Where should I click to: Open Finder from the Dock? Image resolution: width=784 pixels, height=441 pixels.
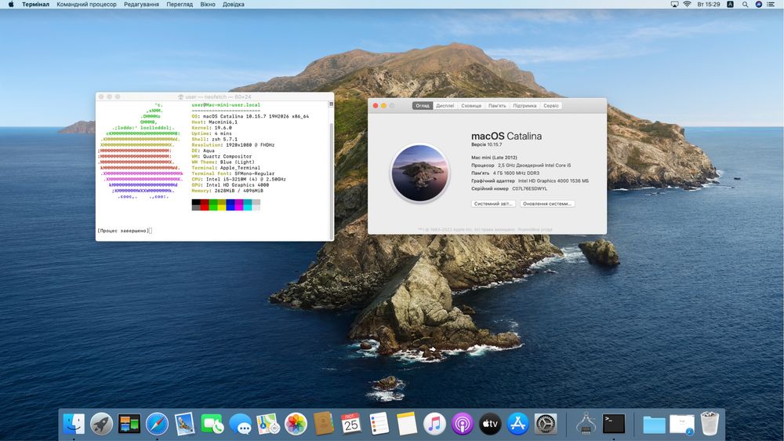[x=74, y=424]
